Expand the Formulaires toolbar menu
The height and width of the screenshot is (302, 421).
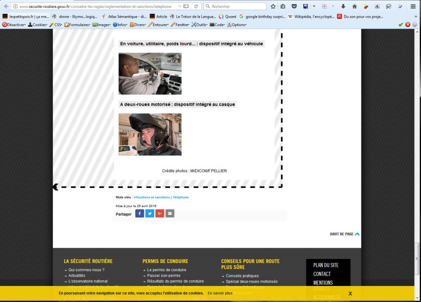(x=77, y=25)
